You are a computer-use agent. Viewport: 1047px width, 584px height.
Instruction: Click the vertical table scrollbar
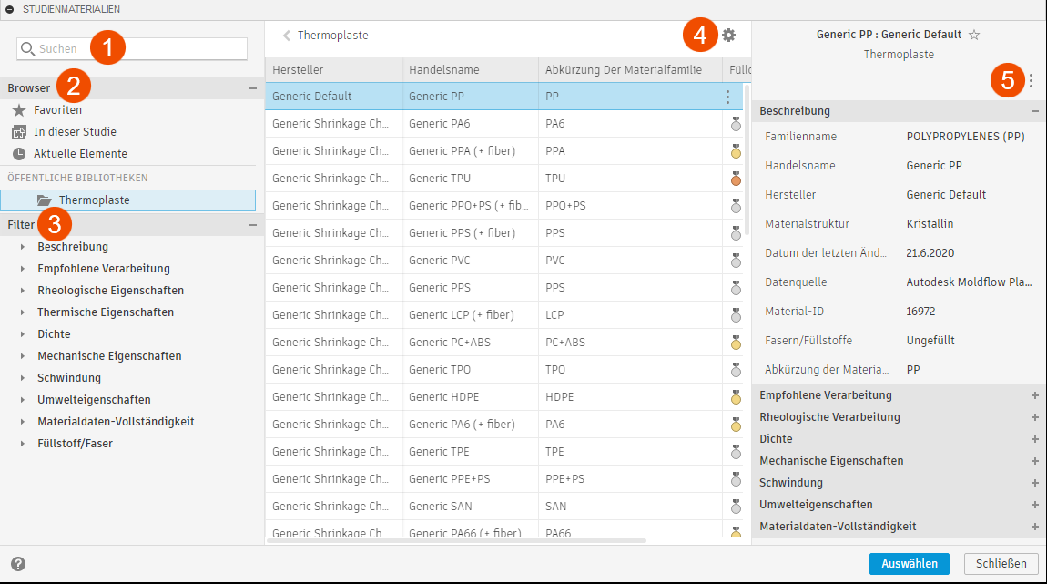(747, 160)
